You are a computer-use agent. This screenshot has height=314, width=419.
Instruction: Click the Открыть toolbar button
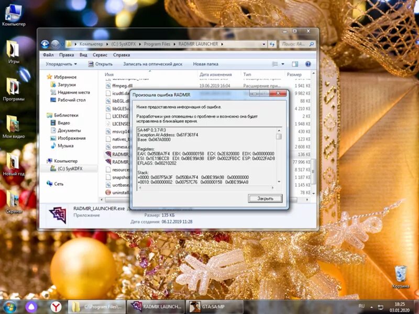tap(101, 64)
